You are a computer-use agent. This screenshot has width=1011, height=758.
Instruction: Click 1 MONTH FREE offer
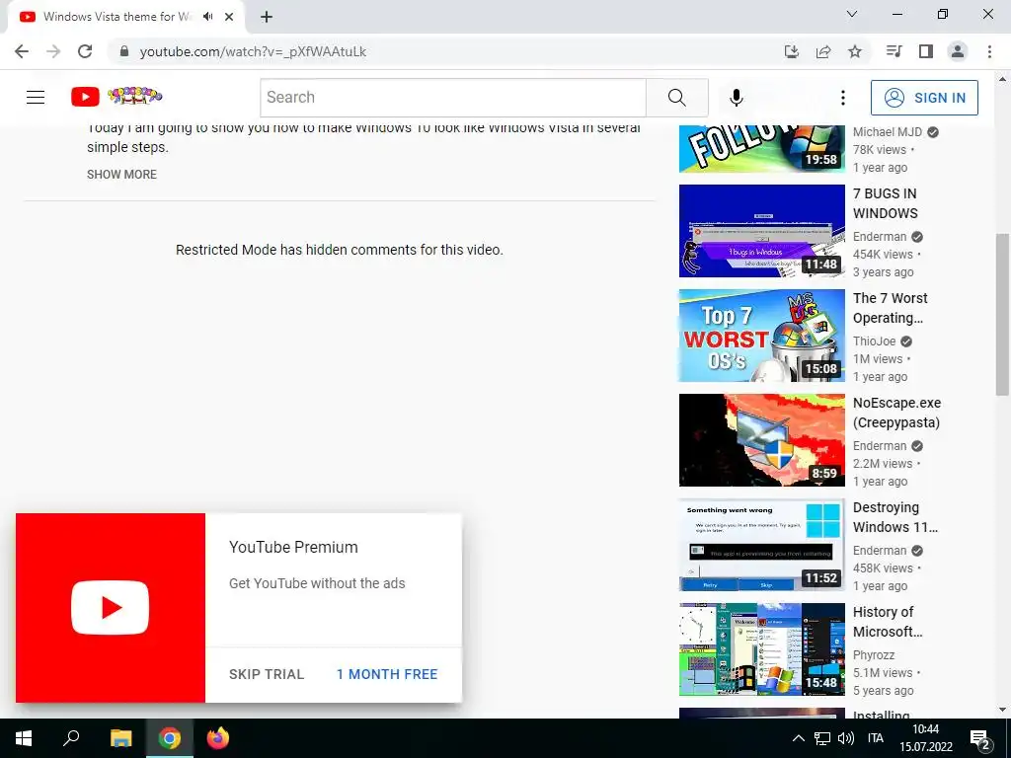click(387, 674)
